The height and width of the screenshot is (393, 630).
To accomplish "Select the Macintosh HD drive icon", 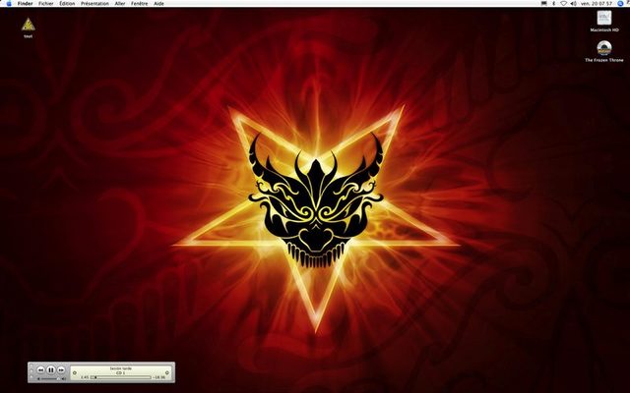I will pos(603,18).
